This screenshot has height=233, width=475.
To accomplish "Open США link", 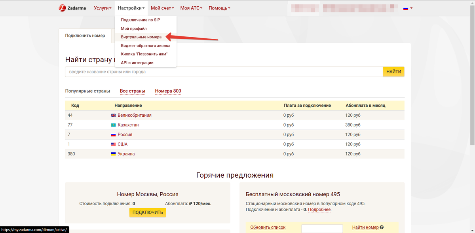I will coord(123,144).
